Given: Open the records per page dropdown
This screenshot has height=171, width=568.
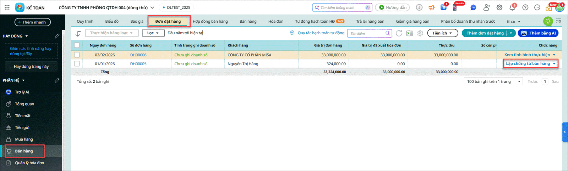Looking at the screenshot, I should point(493,81).
